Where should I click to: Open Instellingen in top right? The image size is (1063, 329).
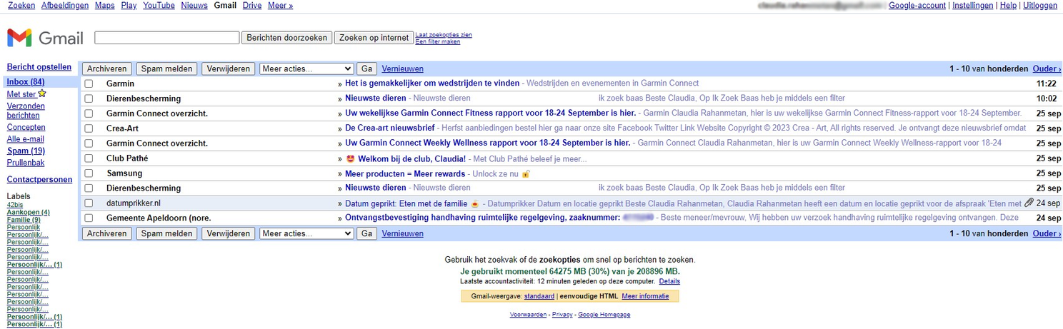click(972, 5)
